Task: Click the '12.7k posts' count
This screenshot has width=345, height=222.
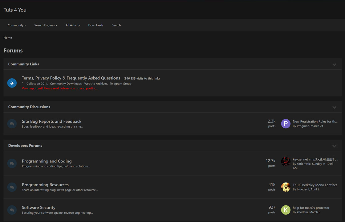Action: tap(270, 163)
